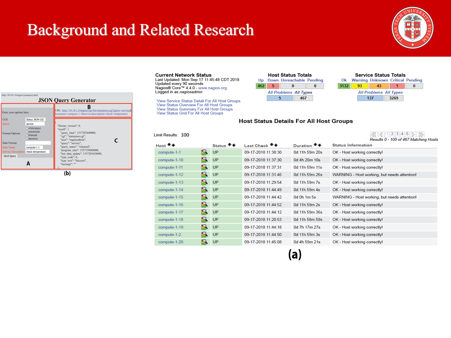Screen dimensions: 451x338
Task: Click the empty Date Format input field
Action: (38, 143)
